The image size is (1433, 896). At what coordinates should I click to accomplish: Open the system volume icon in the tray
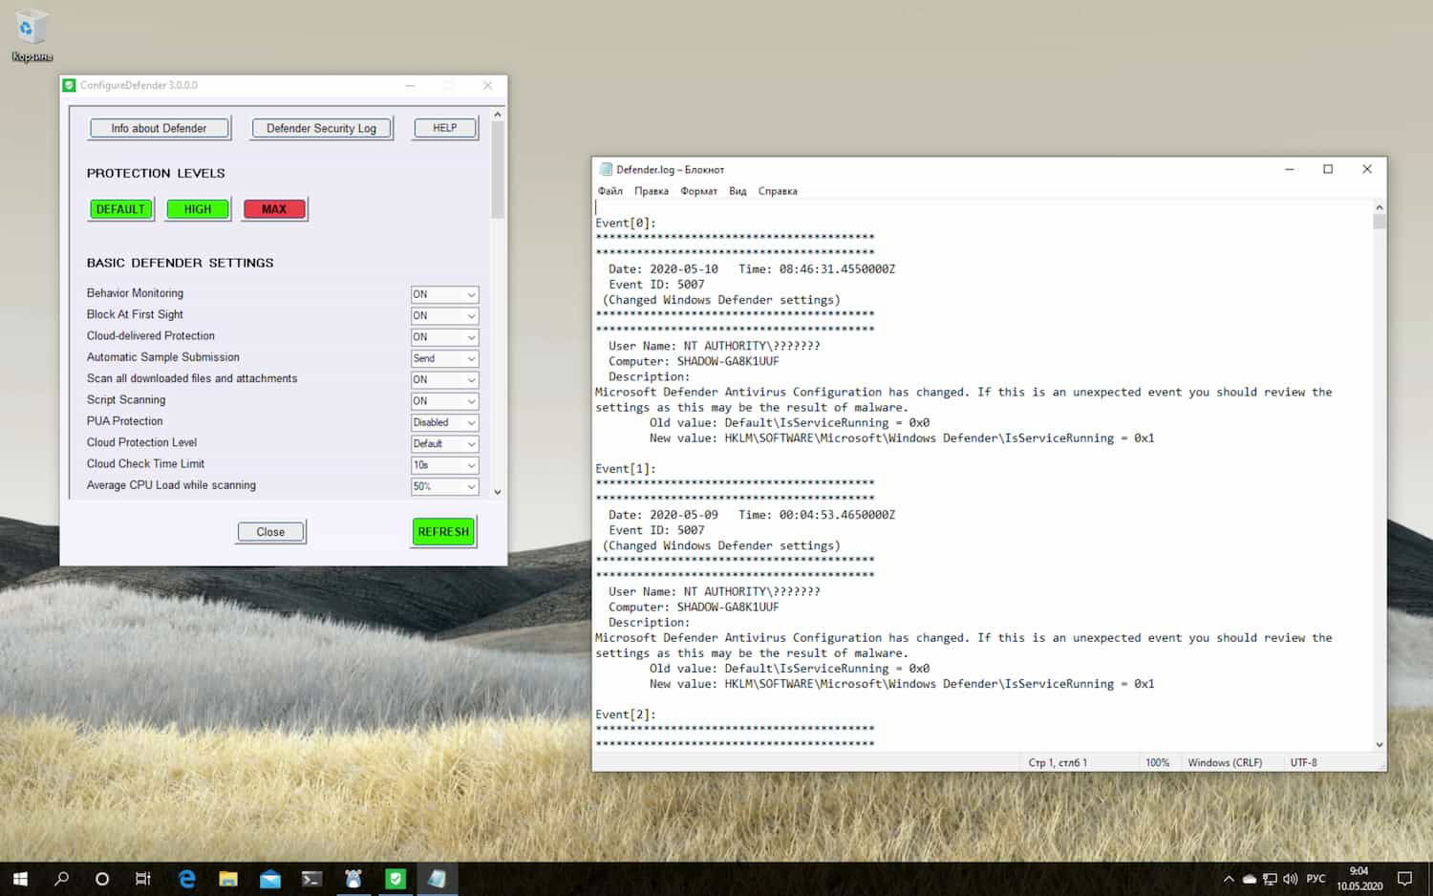[1291, 878]
